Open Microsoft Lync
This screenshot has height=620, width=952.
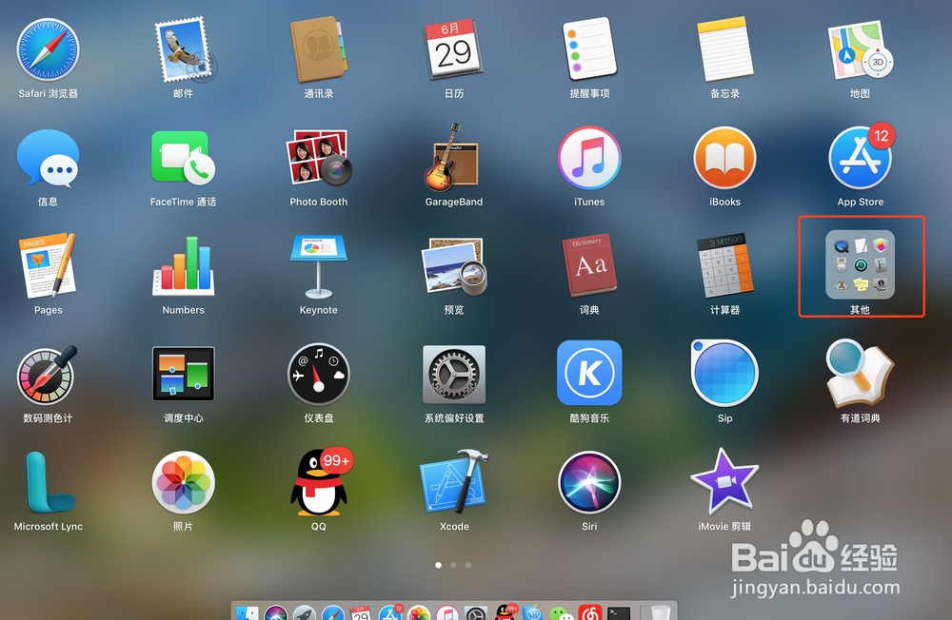tap(49, 482)
